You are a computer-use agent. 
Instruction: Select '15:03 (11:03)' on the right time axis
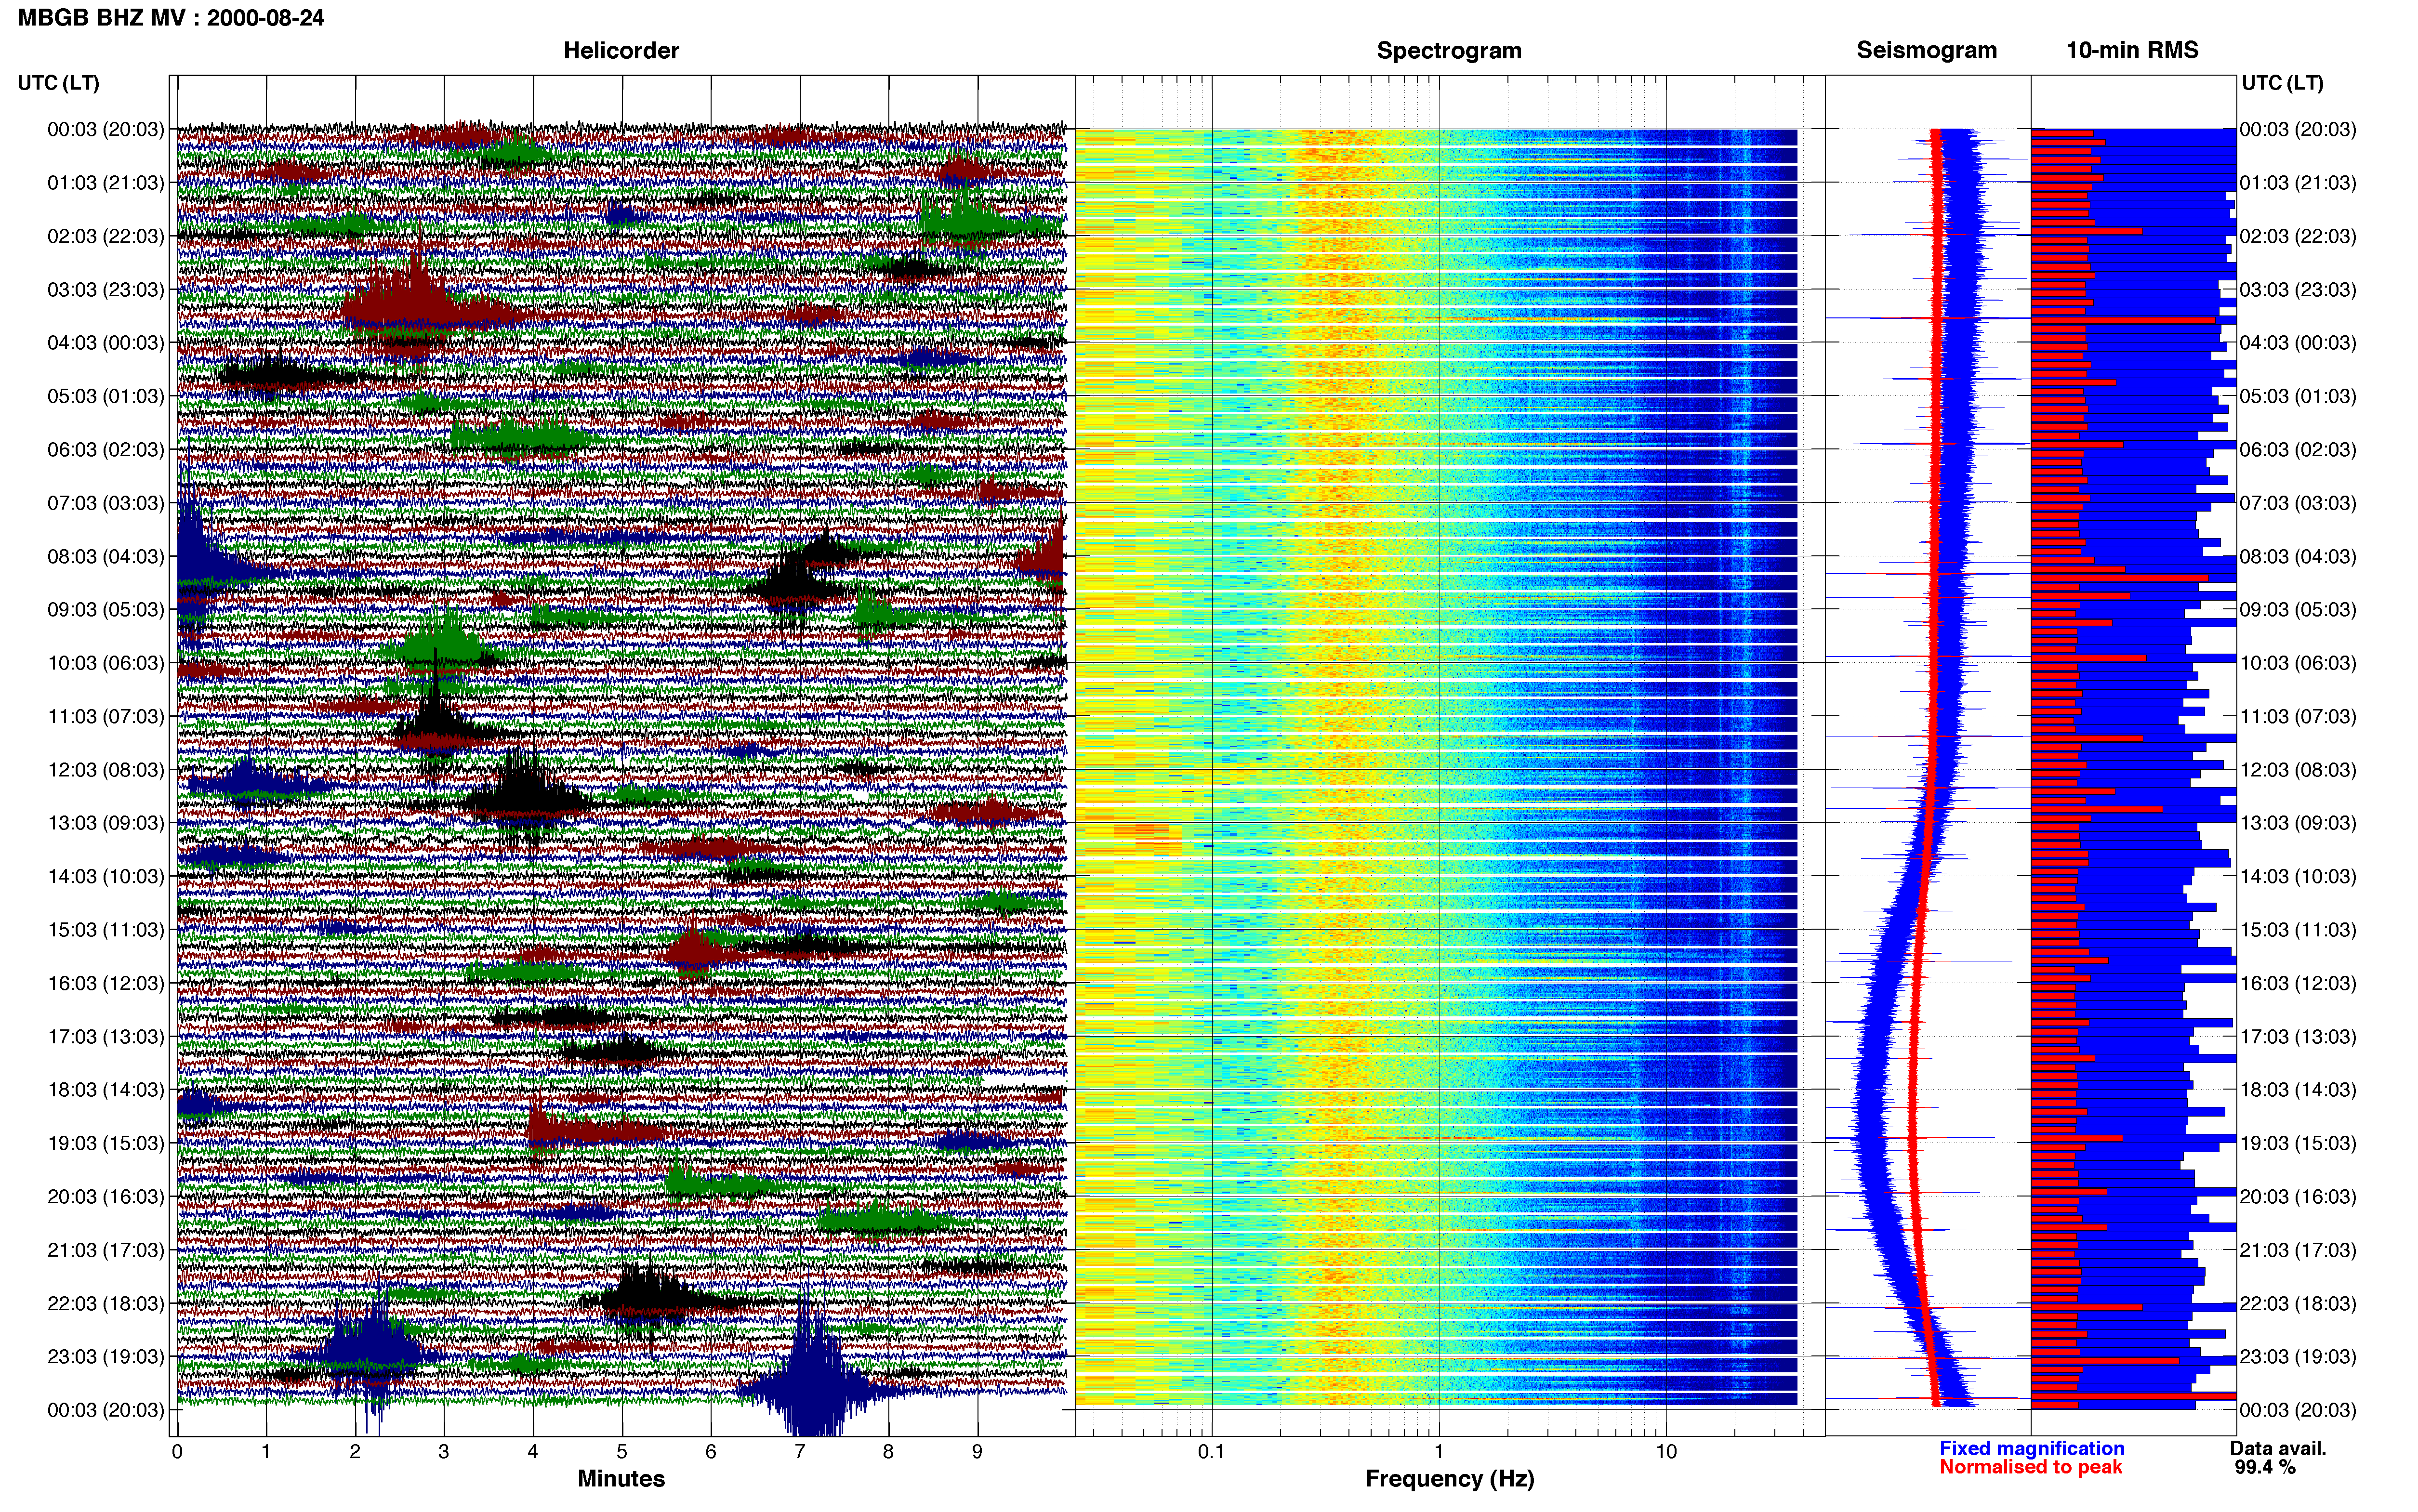2298,930
